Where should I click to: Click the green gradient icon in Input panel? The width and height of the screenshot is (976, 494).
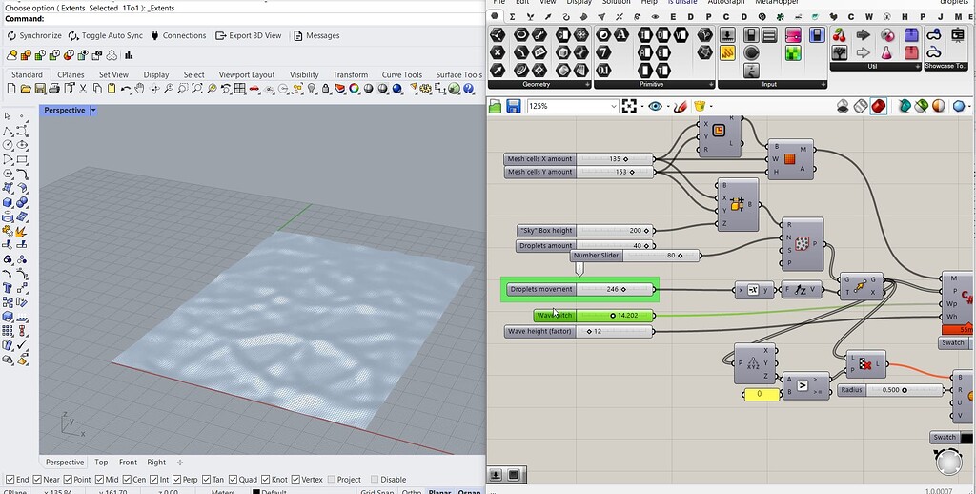click(x=793, y=52)
